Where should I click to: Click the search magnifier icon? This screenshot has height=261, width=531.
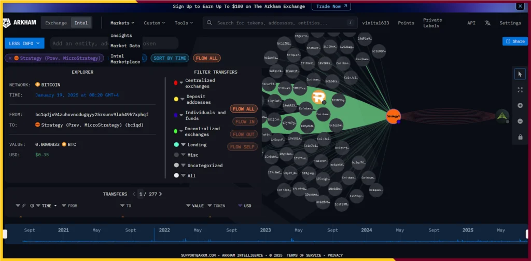209,23
